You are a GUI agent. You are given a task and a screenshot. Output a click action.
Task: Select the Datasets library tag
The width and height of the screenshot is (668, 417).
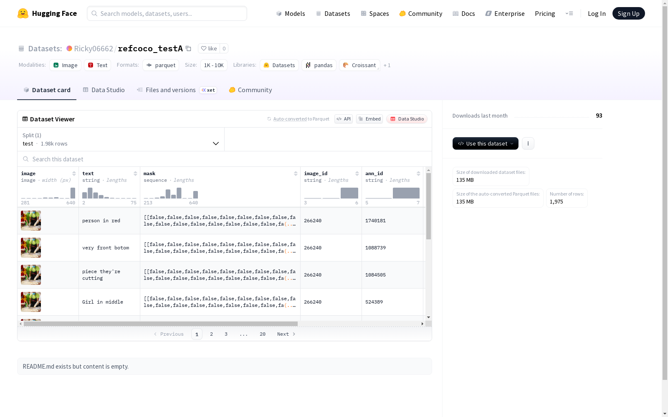click(279, 65)
